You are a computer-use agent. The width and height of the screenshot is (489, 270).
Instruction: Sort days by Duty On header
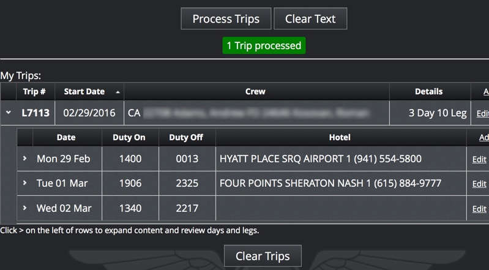click(130, 137)
